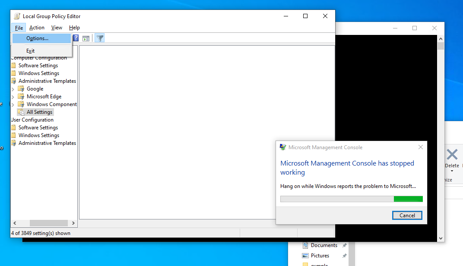Click the "4 of 3849 setting(s) shown" status text
Image resolution: width=463 pixels, height=266 pixels.
[41, 233]
